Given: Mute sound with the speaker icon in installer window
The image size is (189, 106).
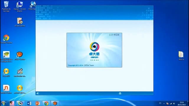Looking at the screenshot, I should [x=38, y=93].
